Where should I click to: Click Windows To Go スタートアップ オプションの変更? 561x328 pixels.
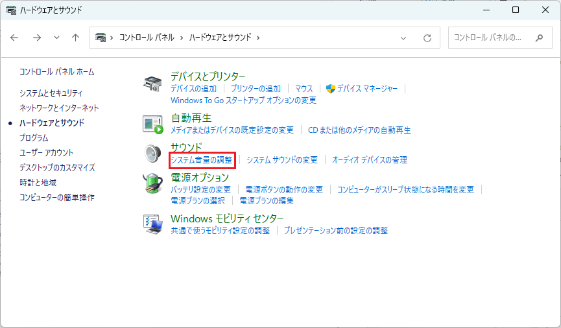[x=243, y=100]
